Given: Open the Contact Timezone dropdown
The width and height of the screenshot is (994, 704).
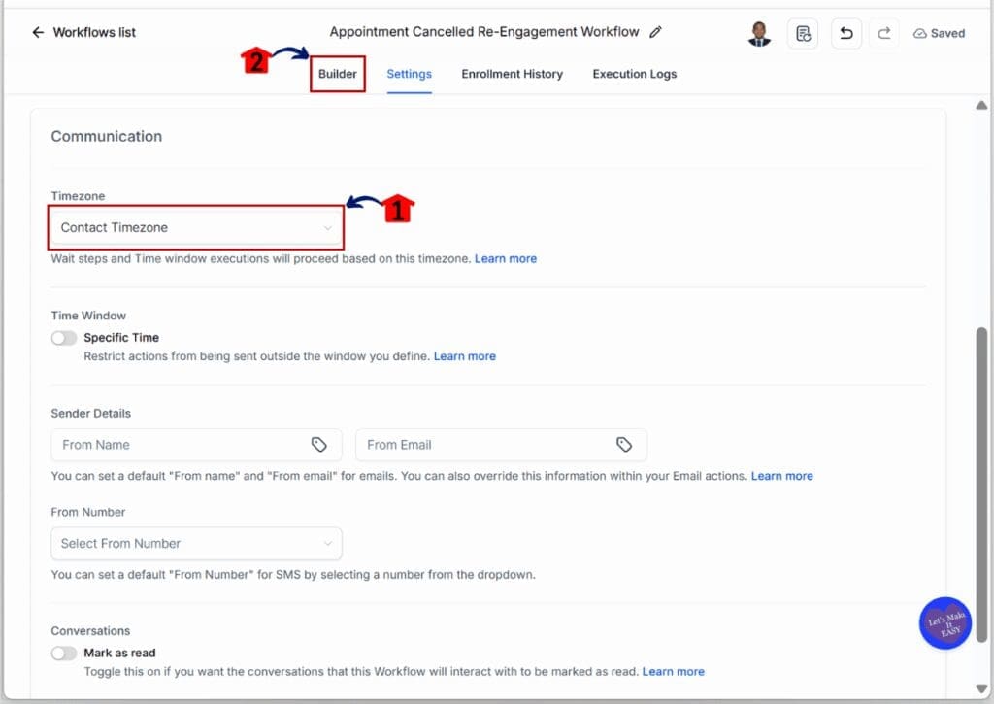Looking at the screenshot, I should tap(196, 227).
